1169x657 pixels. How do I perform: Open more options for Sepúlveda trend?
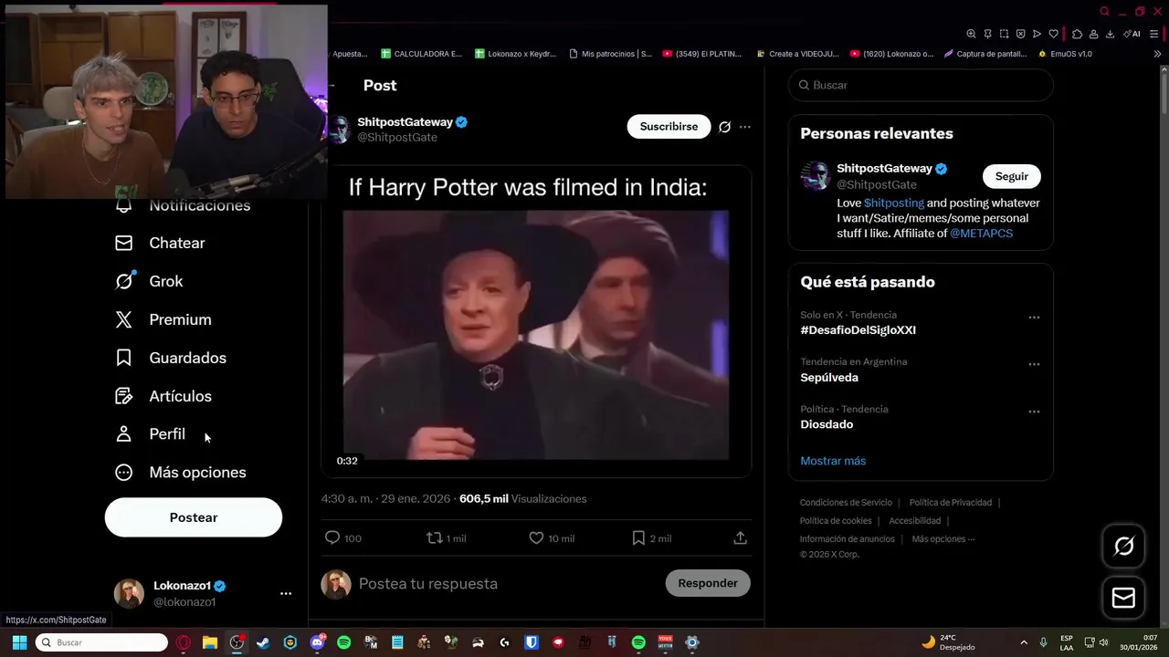(1034, 364)
